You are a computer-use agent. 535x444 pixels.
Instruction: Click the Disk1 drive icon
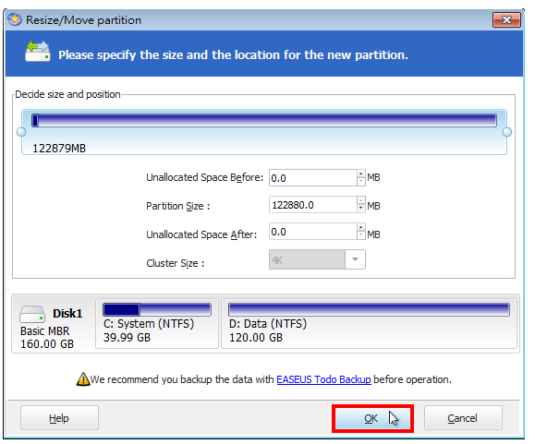(x=32, y=314)
